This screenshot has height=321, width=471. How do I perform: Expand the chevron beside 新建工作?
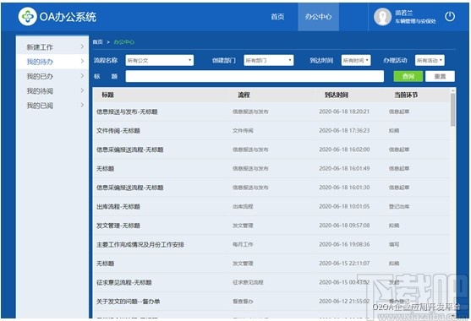pyautogui.click(x=82, y=46)
